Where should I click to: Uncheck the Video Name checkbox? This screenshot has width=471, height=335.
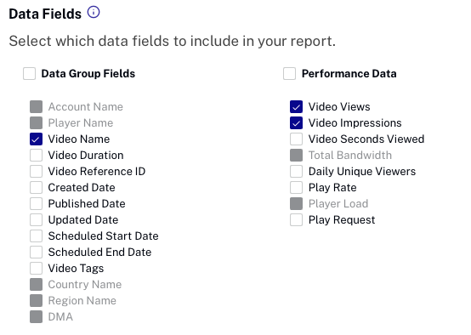[x=36, y=139]
